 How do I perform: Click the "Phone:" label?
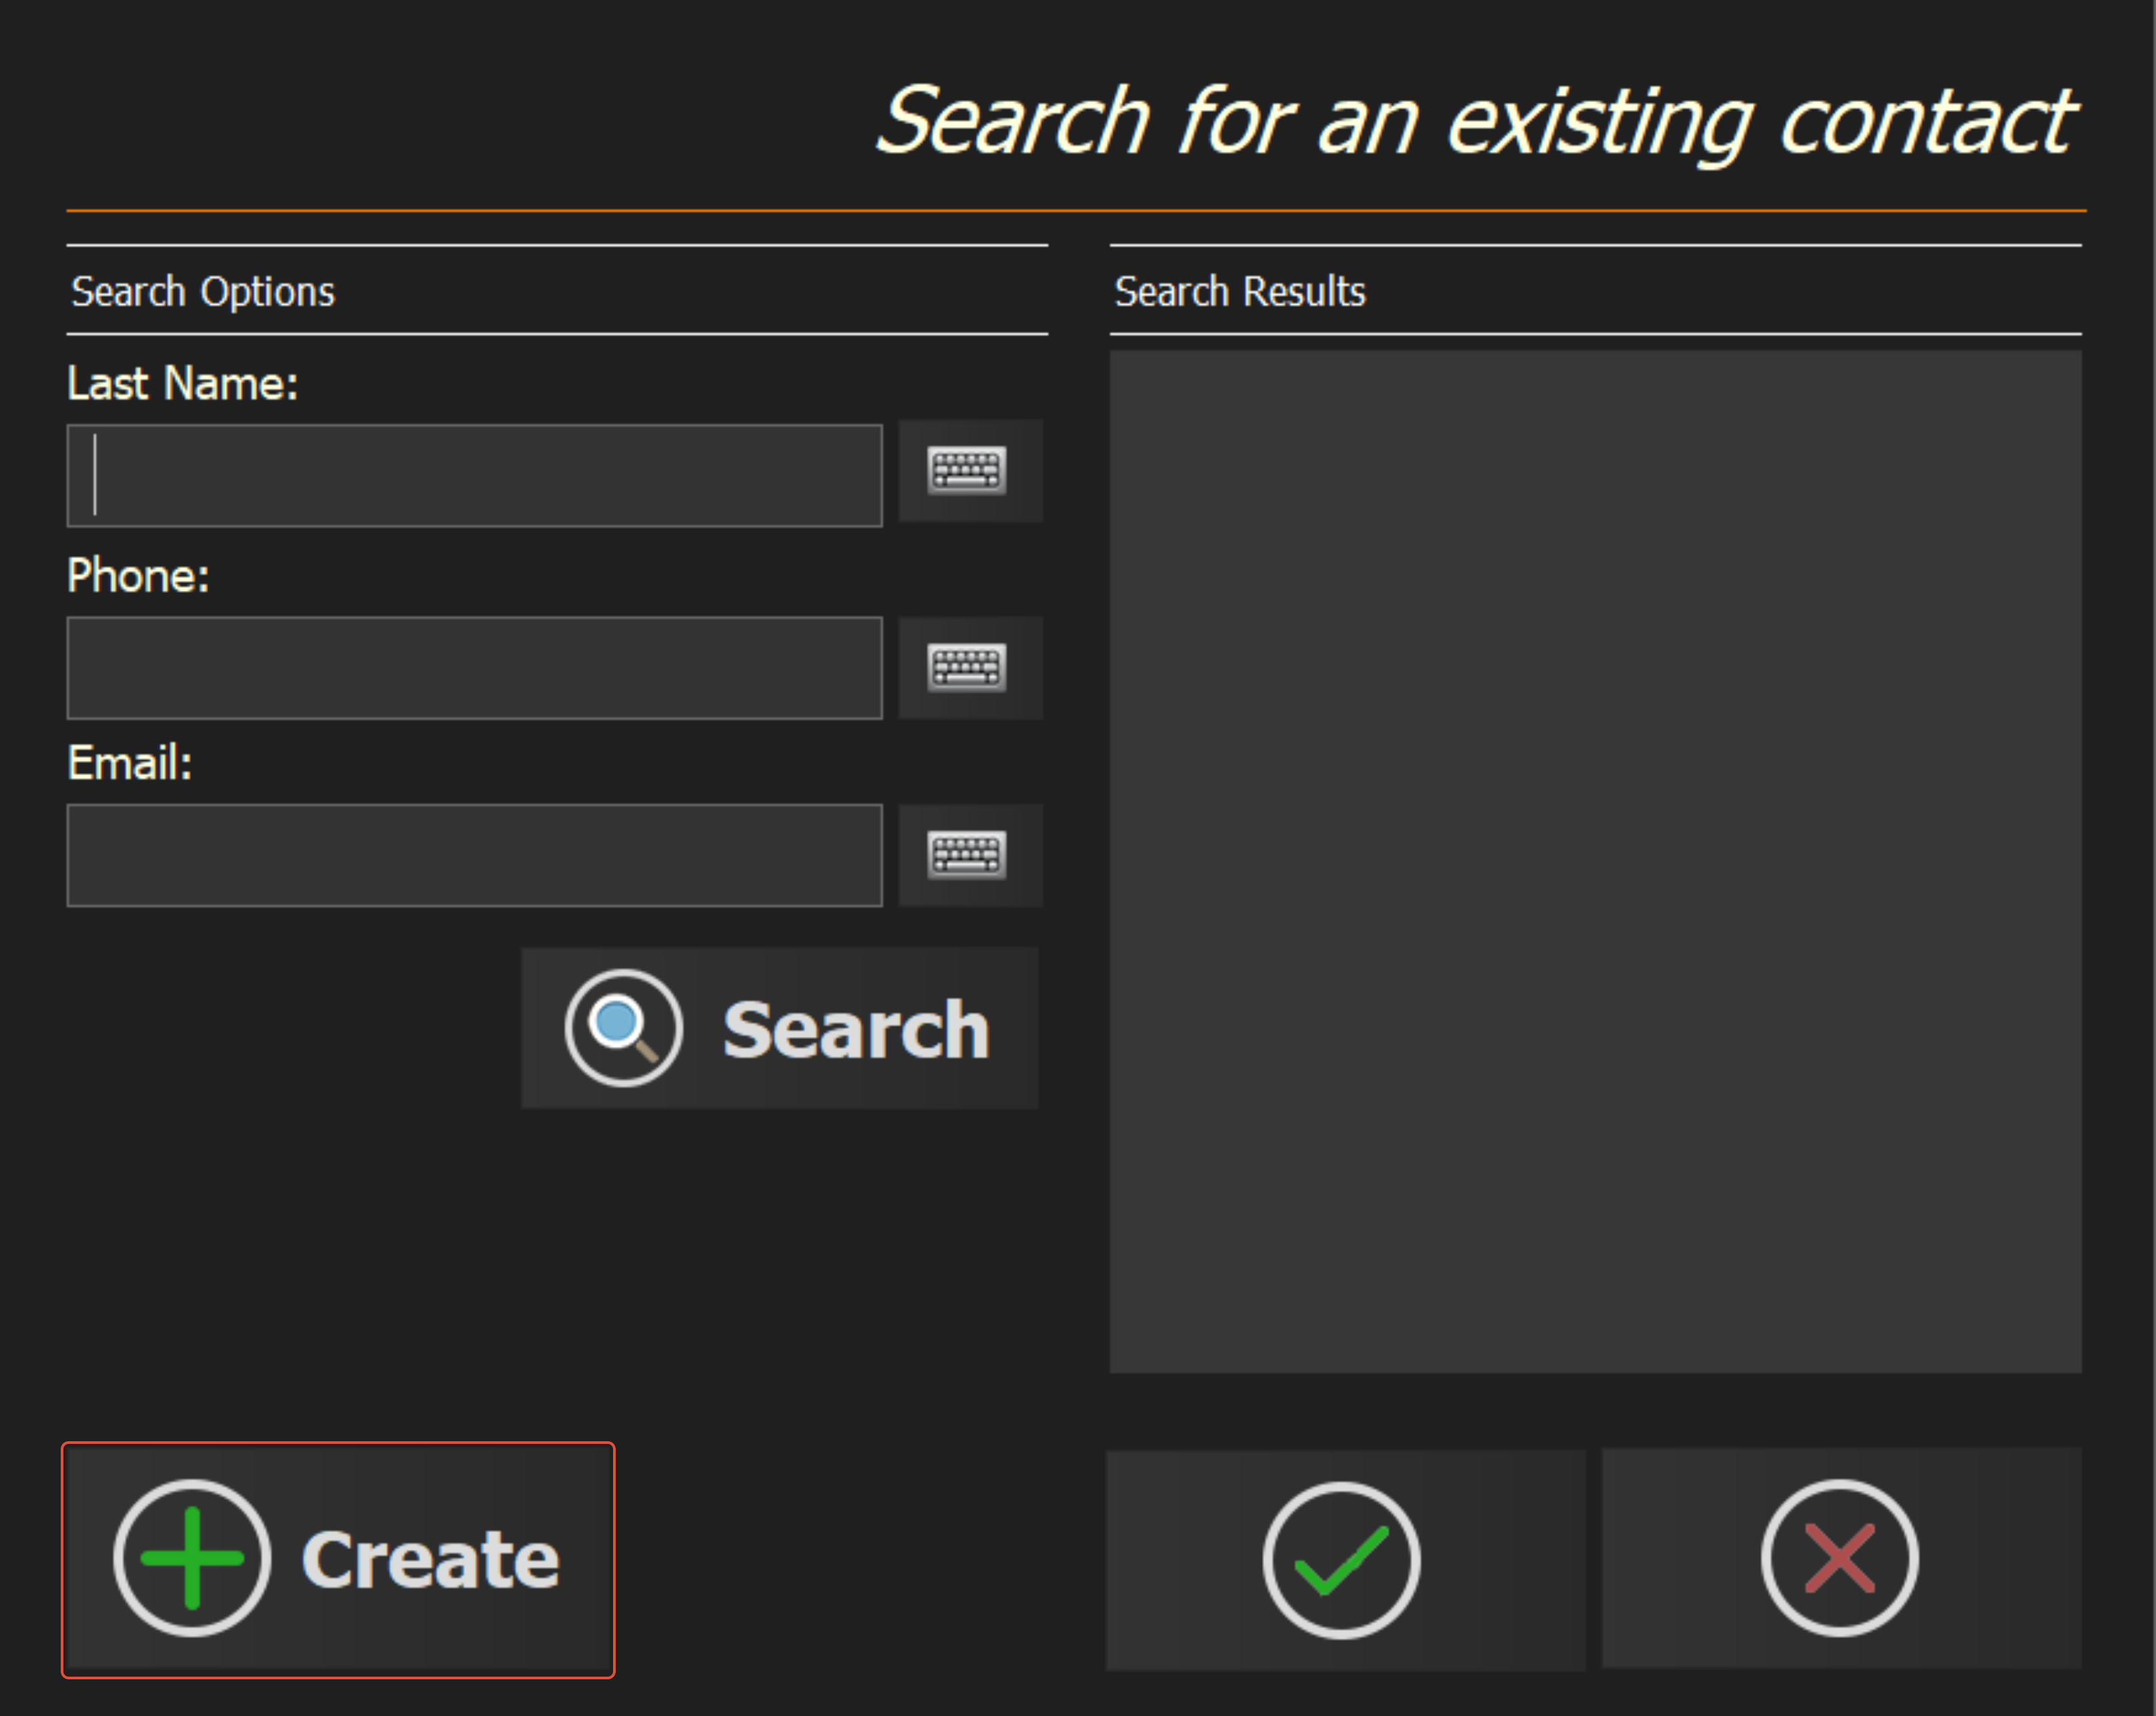139,576
